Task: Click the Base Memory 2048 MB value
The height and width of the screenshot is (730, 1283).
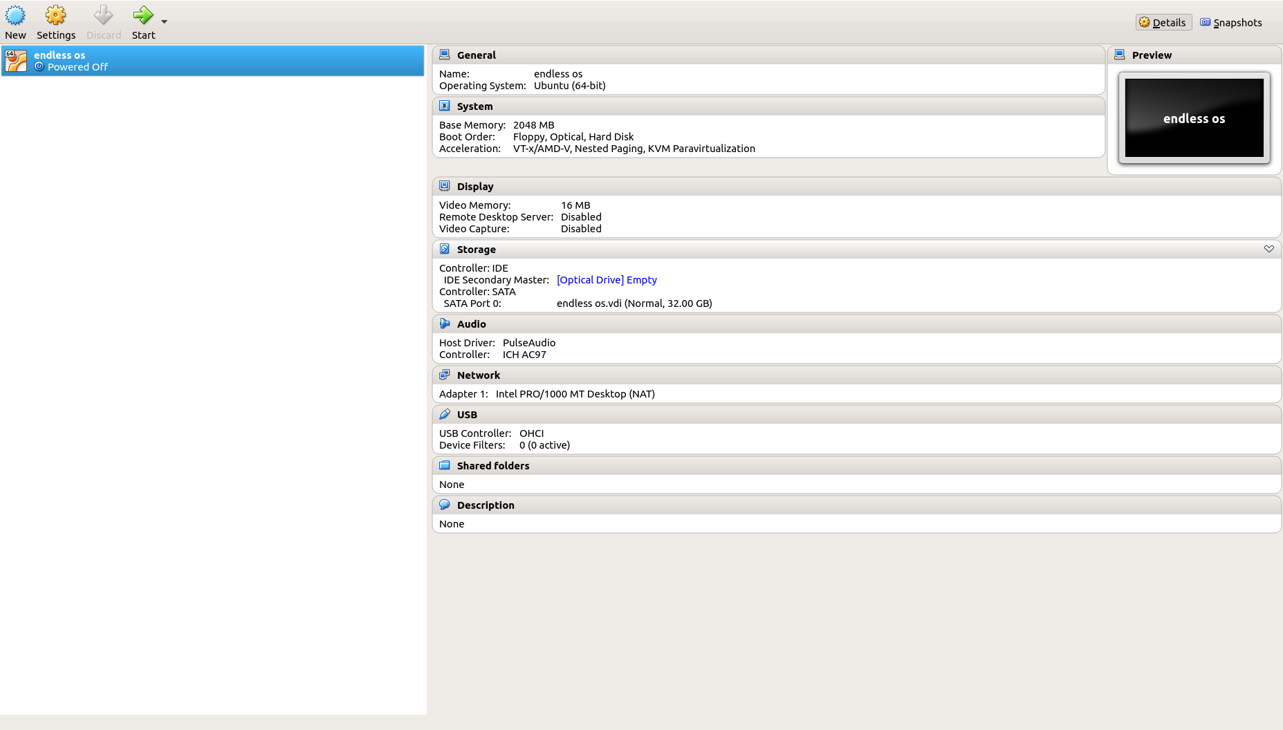Action: [534, 125]
